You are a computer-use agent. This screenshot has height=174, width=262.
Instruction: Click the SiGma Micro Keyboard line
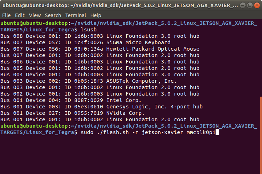click(x=85, y=42)
